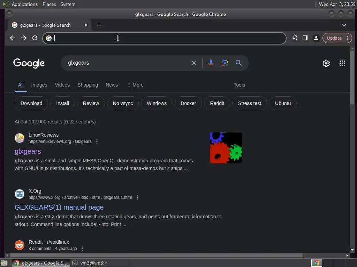Viewport: 357px width, 267px height.
Task: Open the Chrome three-dot menu next to Update
Action: [348, 38]
